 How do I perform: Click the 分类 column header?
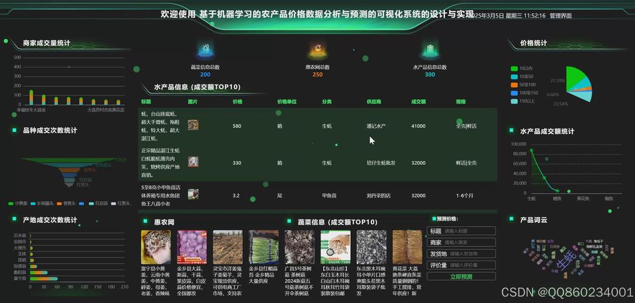(327, 102)
